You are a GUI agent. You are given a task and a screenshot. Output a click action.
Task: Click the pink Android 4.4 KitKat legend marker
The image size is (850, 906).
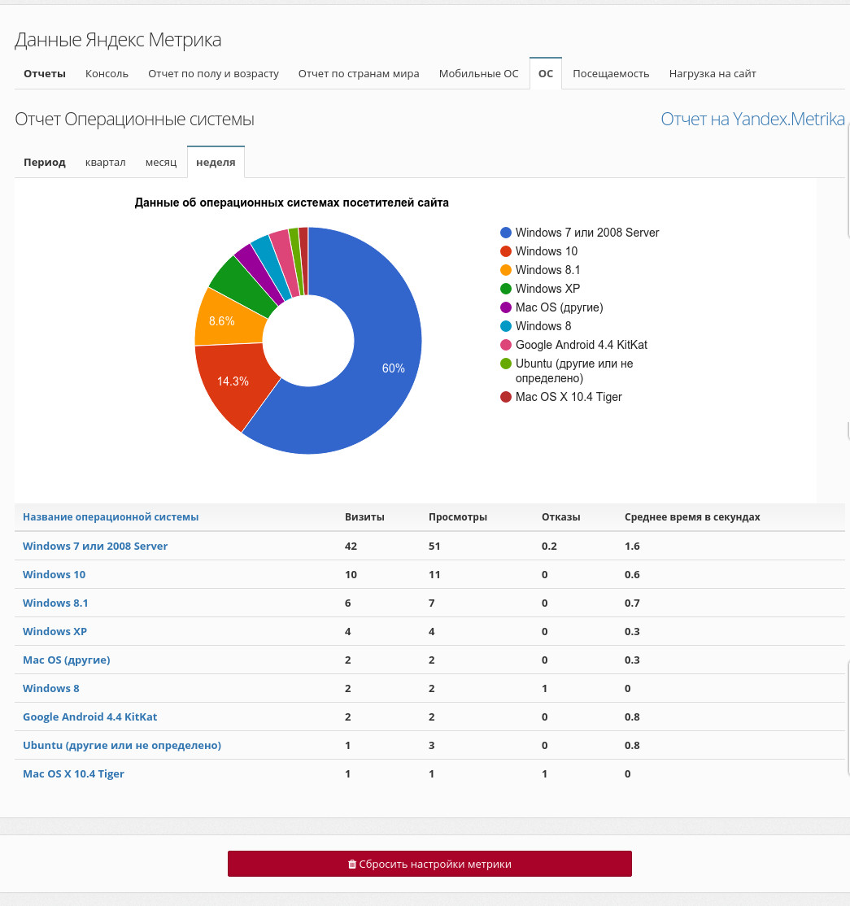pyautogui.click(x=506, y=345)
